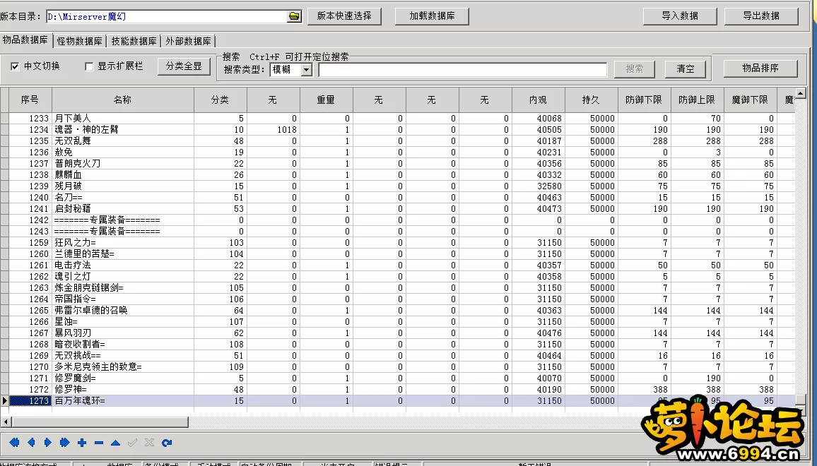The width and height of the screenshot is (817, 466).
Task: Click 物品排序 button
Action: tap(760, 68)
